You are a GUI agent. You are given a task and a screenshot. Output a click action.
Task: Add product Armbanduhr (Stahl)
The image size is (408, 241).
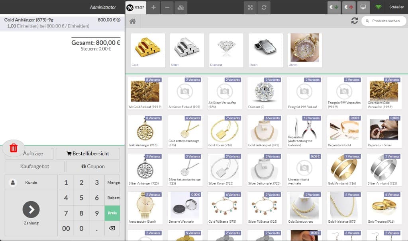[x=145, y=208]
